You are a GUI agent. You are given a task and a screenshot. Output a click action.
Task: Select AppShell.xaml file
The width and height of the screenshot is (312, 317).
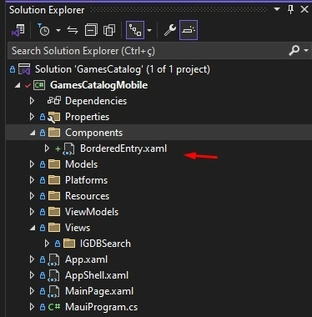pos(97,275)
